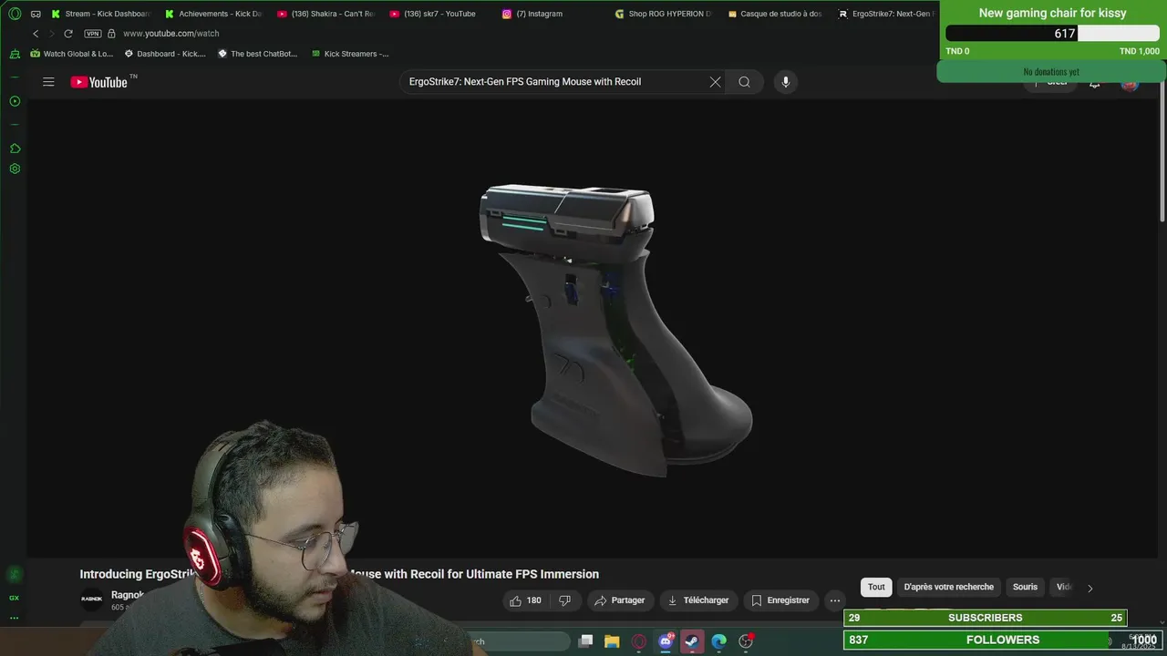
Task: Clear the YouTube search query X
Action: [715, 82]
